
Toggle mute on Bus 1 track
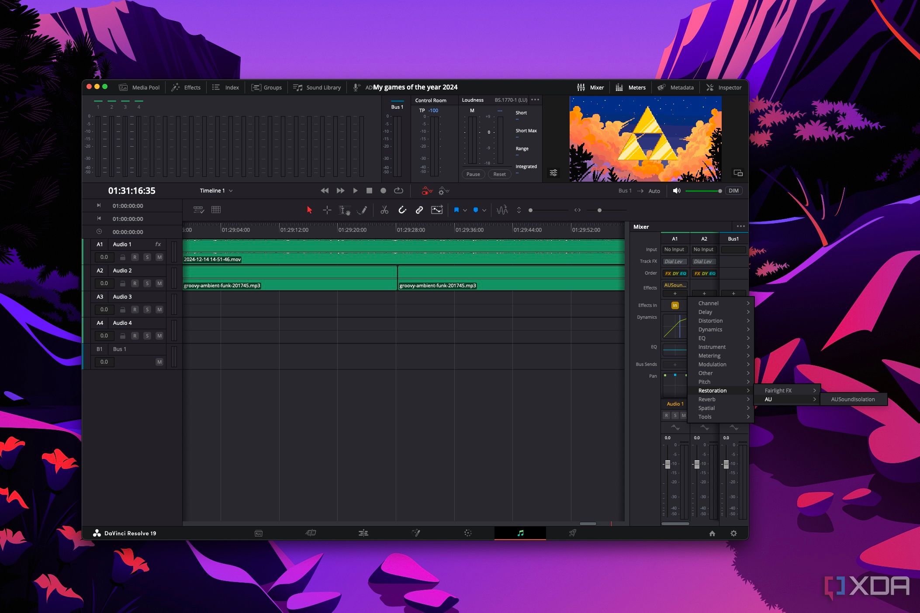[x=160, y=361]
